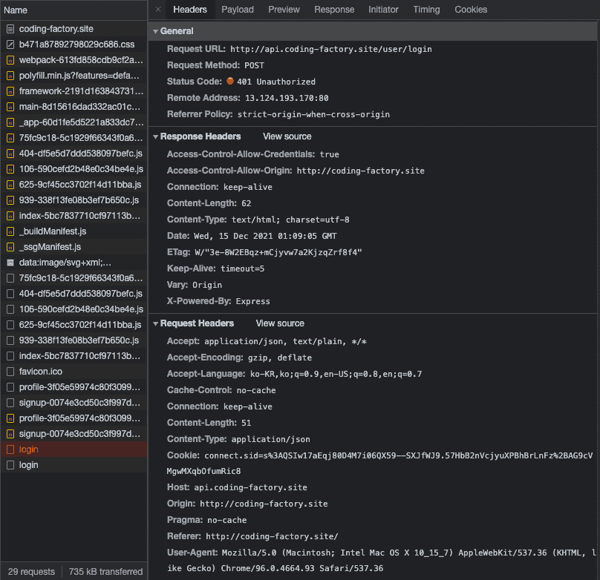This screenshot has height=580, width=600.
Task: Click the script icon of _app-60d1fe5d5221a833dc7
Action: click(x=10, y=122)
